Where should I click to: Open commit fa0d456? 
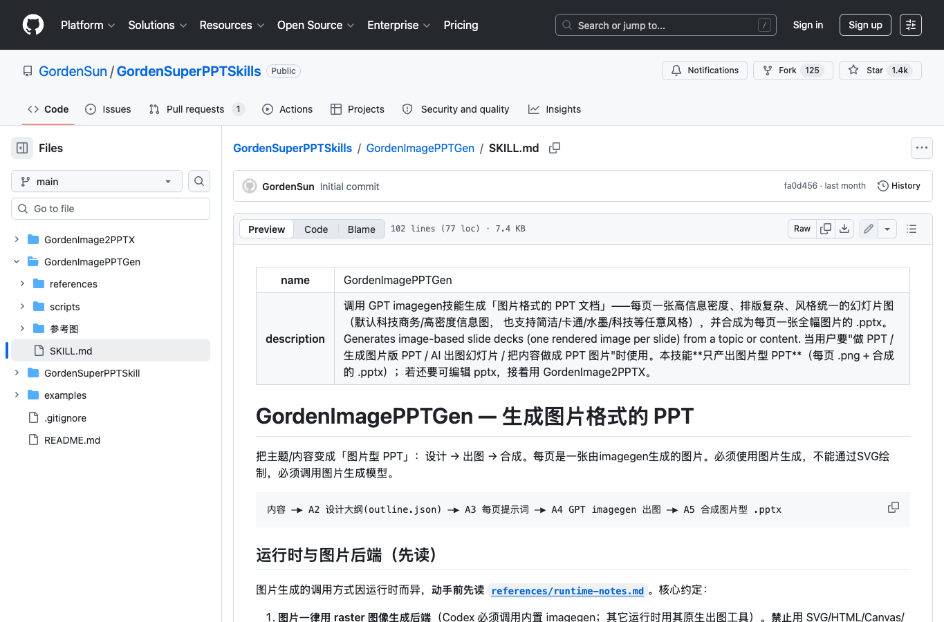point(800,186)
